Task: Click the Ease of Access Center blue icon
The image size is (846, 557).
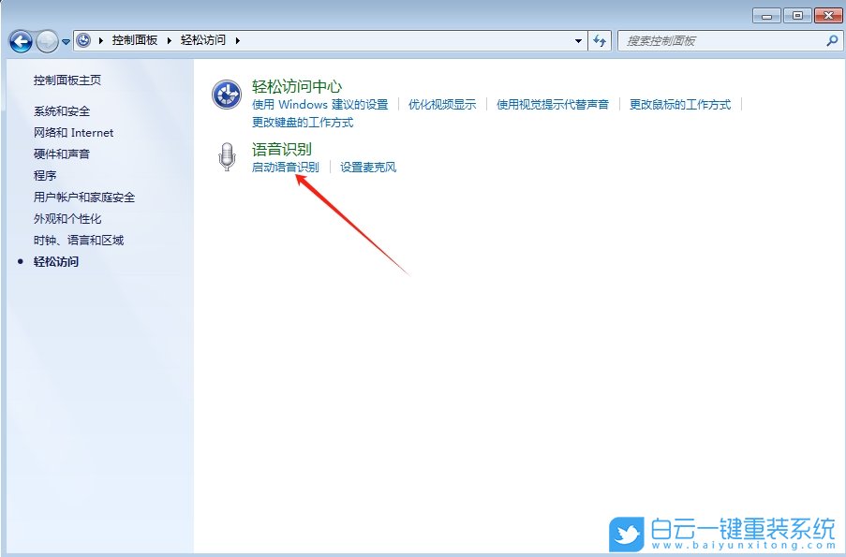Action: pyautogui.click(x=226, y=93)
